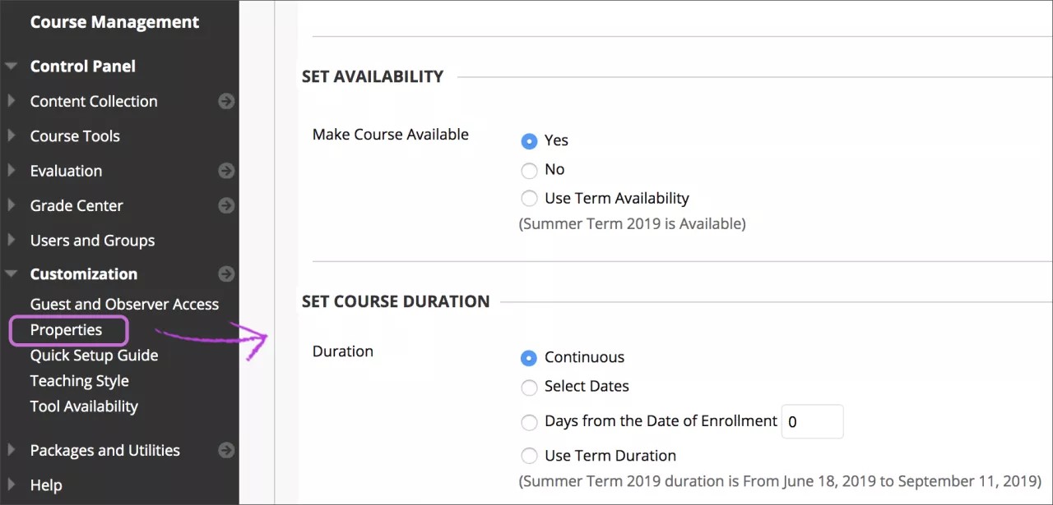
Task: Open Guest and Observer Access settings
Action: point(124,304)
